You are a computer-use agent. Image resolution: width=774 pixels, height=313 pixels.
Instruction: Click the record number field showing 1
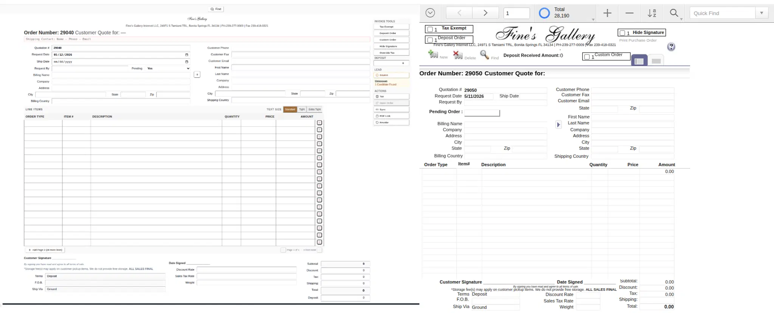[516, 13]
